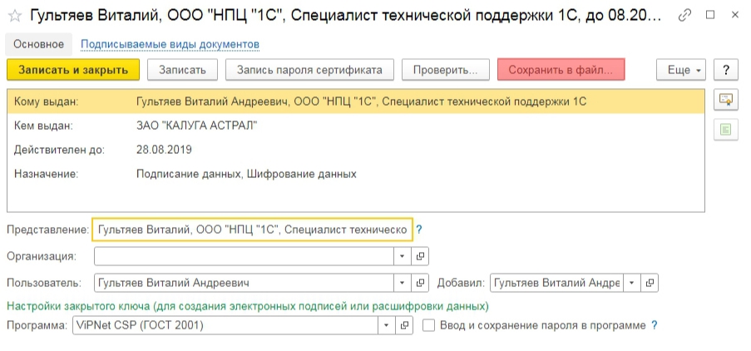Focus the empty Организация field
The width and height of the screenshot is (751, 351).
(245, 256)
